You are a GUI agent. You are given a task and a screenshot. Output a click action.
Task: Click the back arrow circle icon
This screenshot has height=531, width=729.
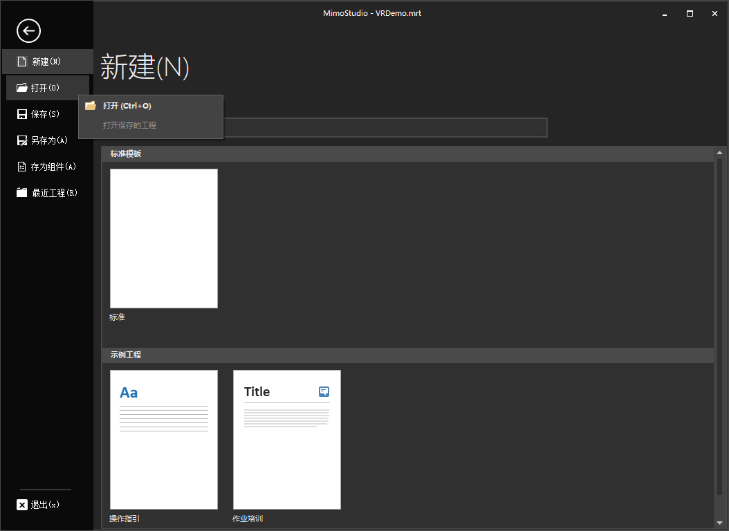tap(28, 30)
